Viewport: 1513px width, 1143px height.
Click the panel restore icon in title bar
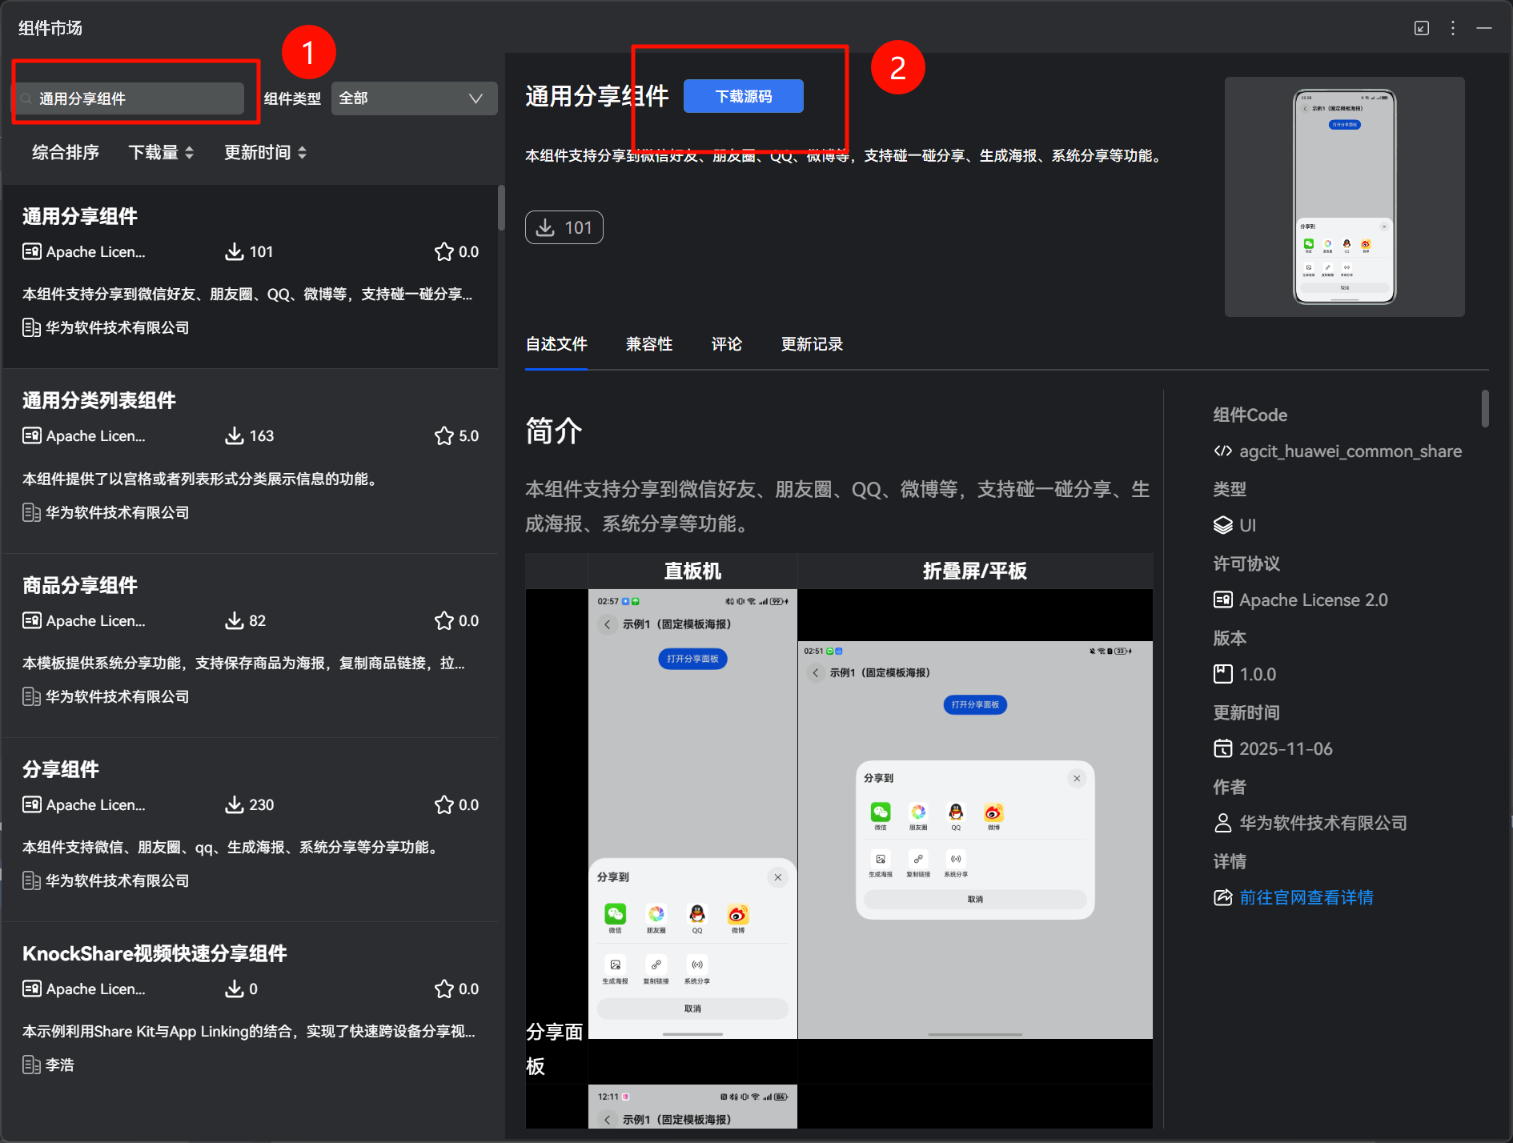point(1422,28)
